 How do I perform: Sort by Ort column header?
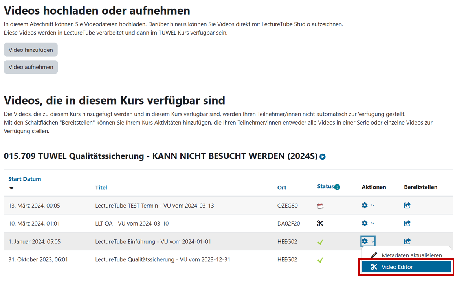tap(282, 187)
